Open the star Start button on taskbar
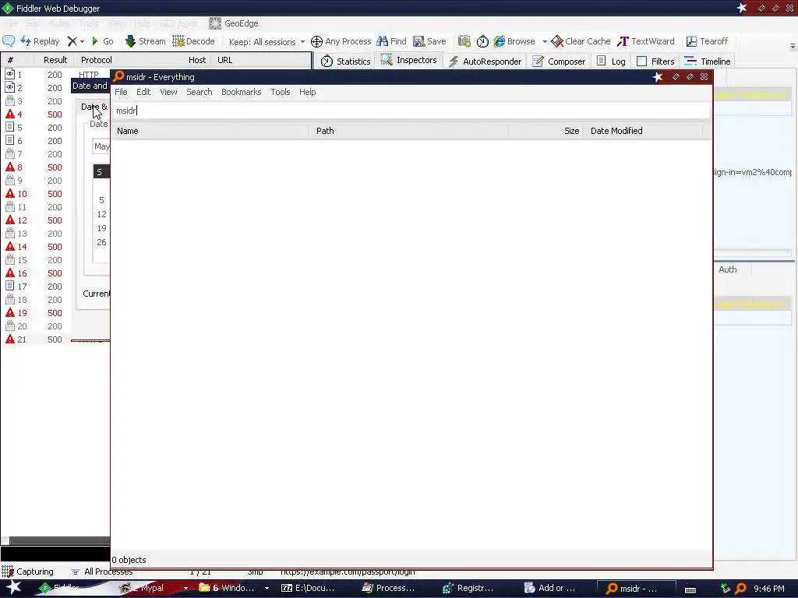This screenshot has height=598, width=798. click(x=13, y=588)
